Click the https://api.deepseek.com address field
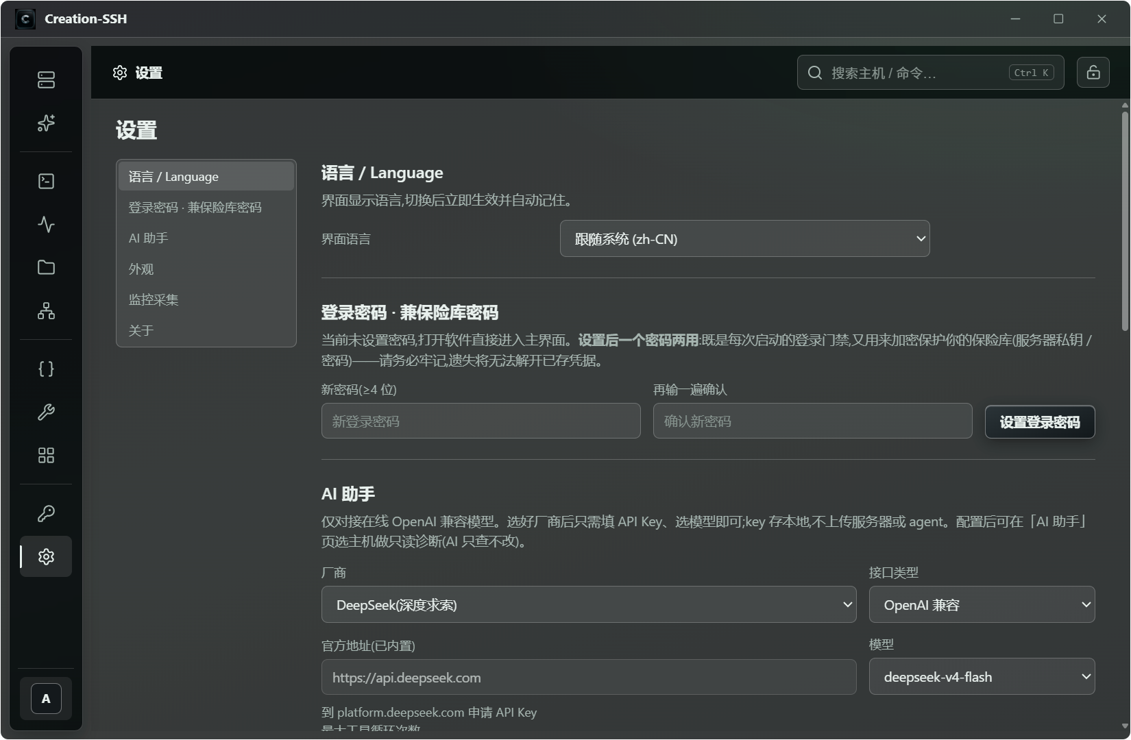 pyautogui.click(x=589, y=677)
